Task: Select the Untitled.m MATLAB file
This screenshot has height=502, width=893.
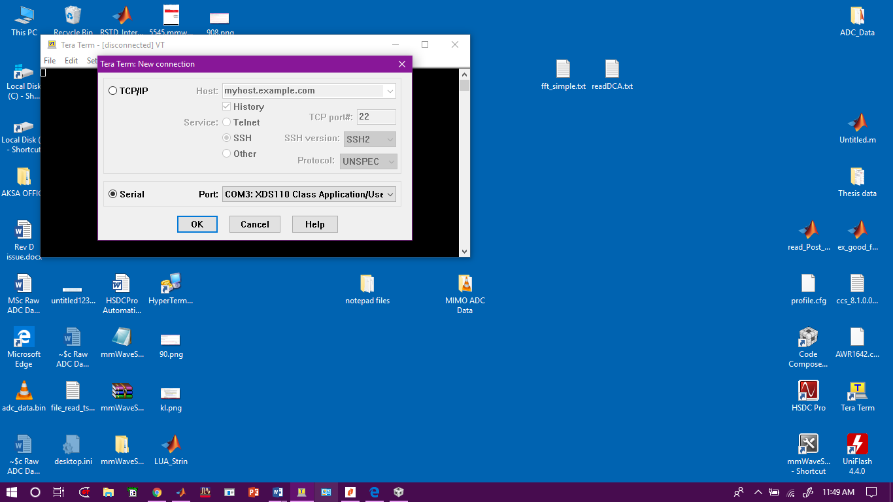Action: coord(857,128)
